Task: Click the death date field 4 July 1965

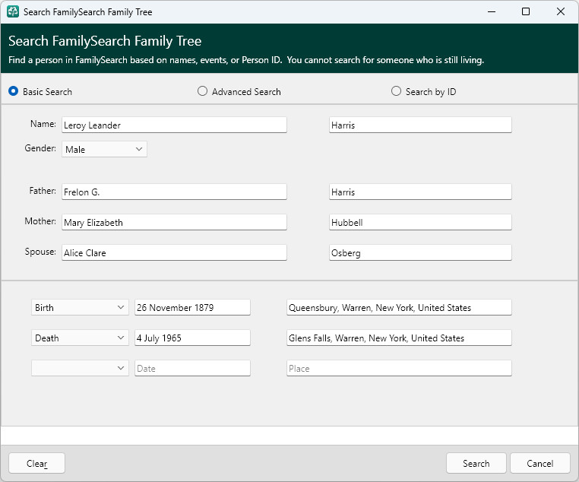Action: click(x=192, y=338)
